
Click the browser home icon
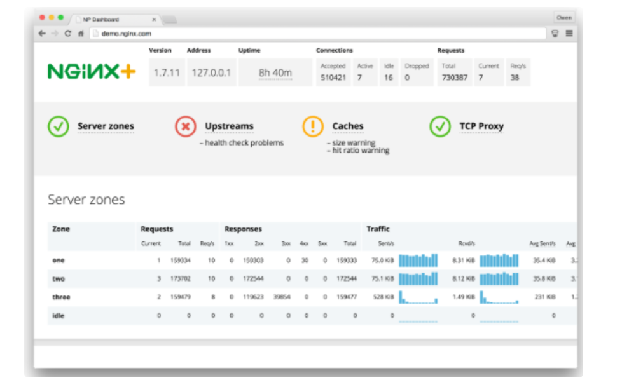81,33
